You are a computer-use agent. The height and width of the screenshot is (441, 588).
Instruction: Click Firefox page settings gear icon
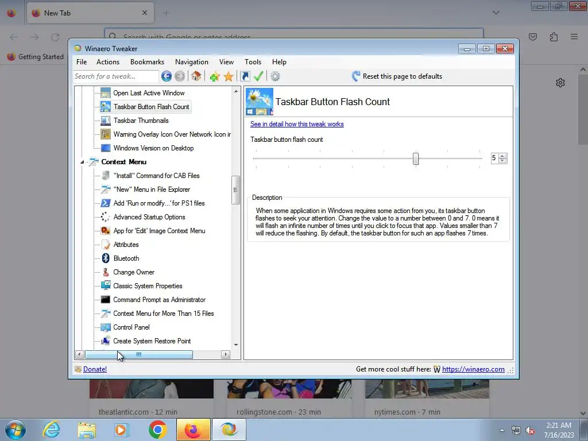tap(560, 83)
